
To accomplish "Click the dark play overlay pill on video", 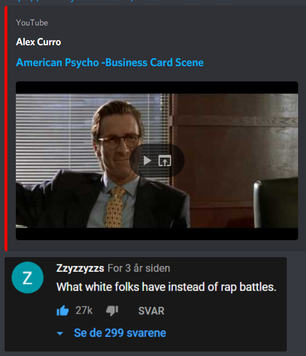I will coord(157,160).
